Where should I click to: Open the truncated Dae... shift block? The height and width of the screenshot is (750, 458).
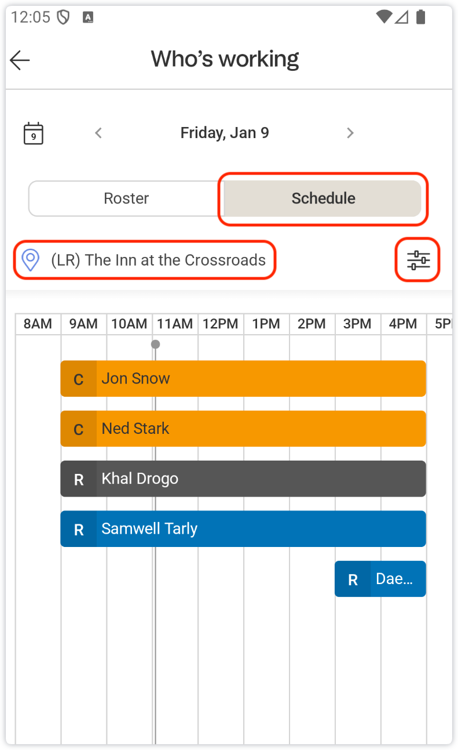394,579
